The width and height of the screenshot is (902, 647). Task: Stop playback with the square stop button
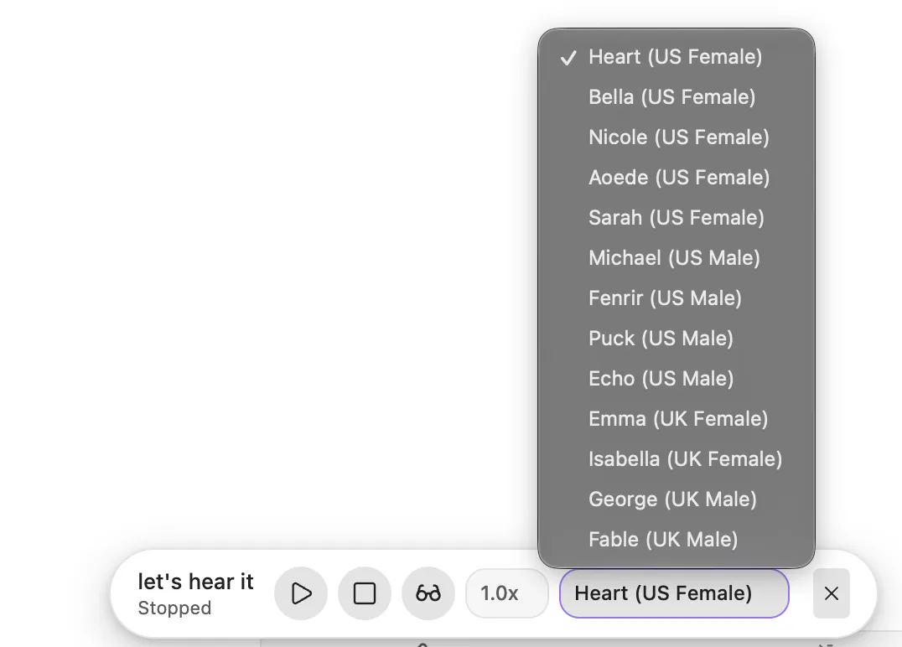pyautogui.click(x=365, y=593)
